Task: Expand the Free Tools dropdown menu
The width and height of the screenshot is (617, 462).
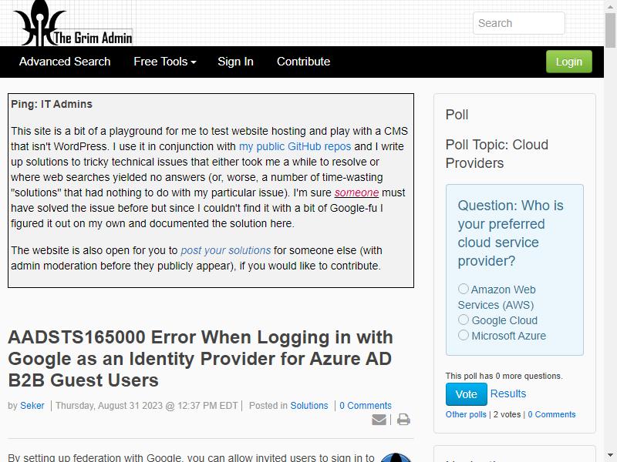Action: (x=165, y=62)
